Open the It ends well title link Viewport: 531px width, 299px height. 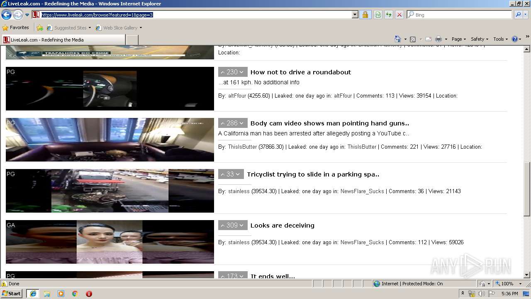pyautogui.click(x=273, y=276)
